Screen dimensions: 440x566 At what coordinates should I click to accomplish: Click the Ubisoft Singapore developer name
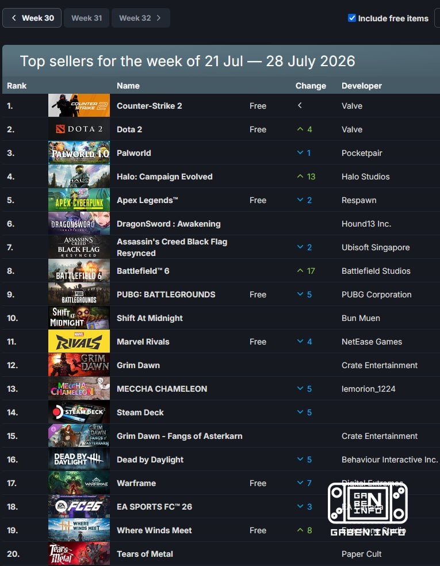[376, 247]
